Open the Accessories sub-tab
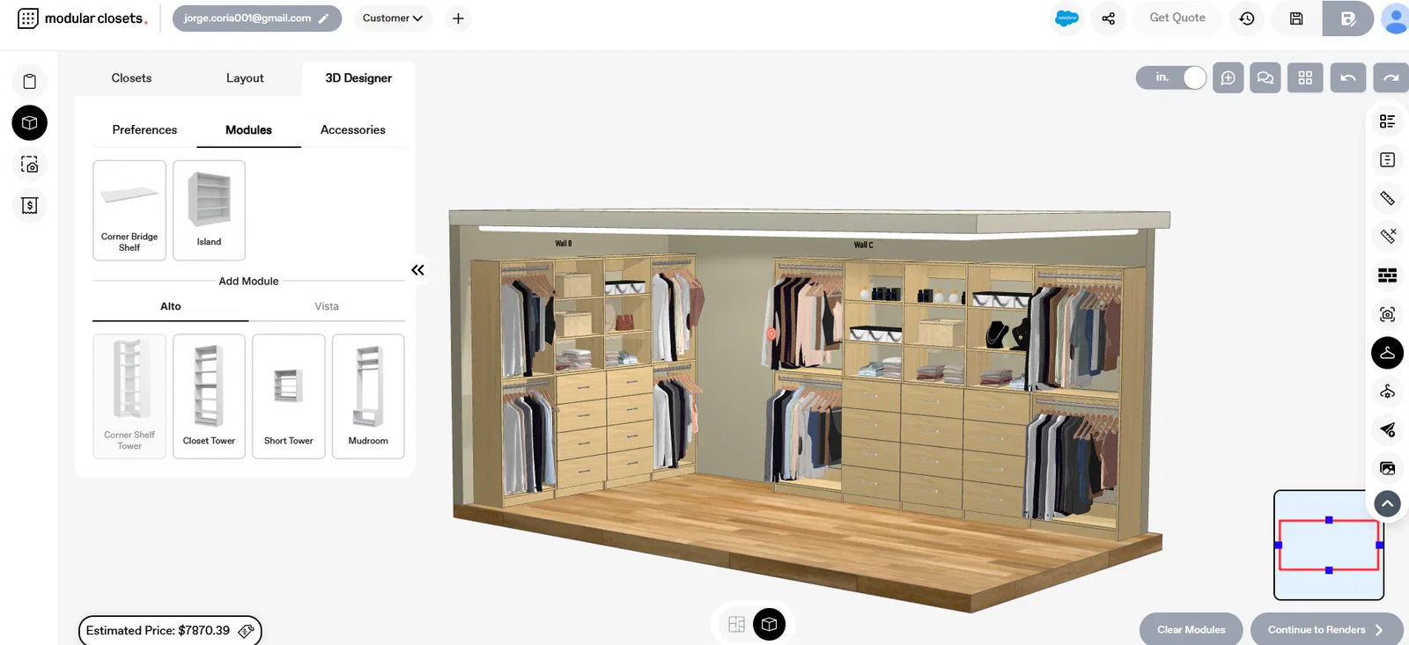 pos(352,130)
